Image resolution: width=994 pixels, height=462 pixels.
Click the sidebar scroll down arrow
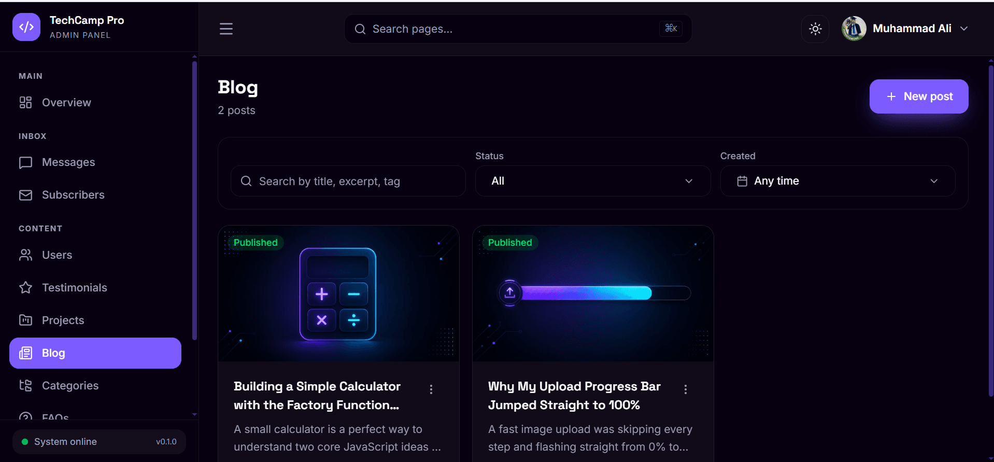tap(194, 414)
